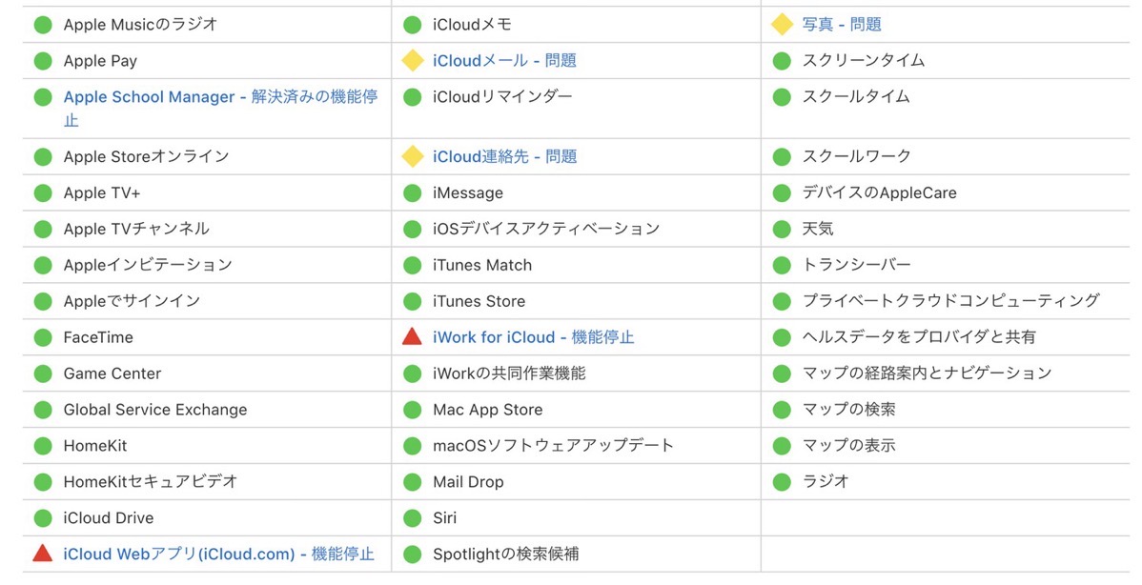Click the yellow diamond beside iCloud連絡先

coord(412,155)
